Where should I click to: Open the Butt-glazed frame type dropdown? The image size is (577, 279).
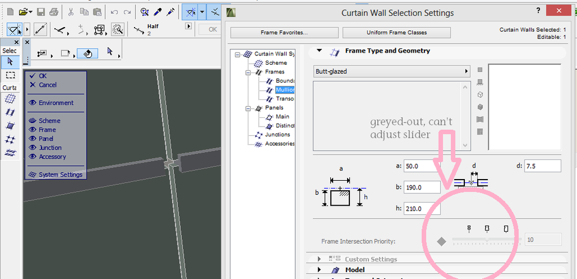click(x=392, y=72)
